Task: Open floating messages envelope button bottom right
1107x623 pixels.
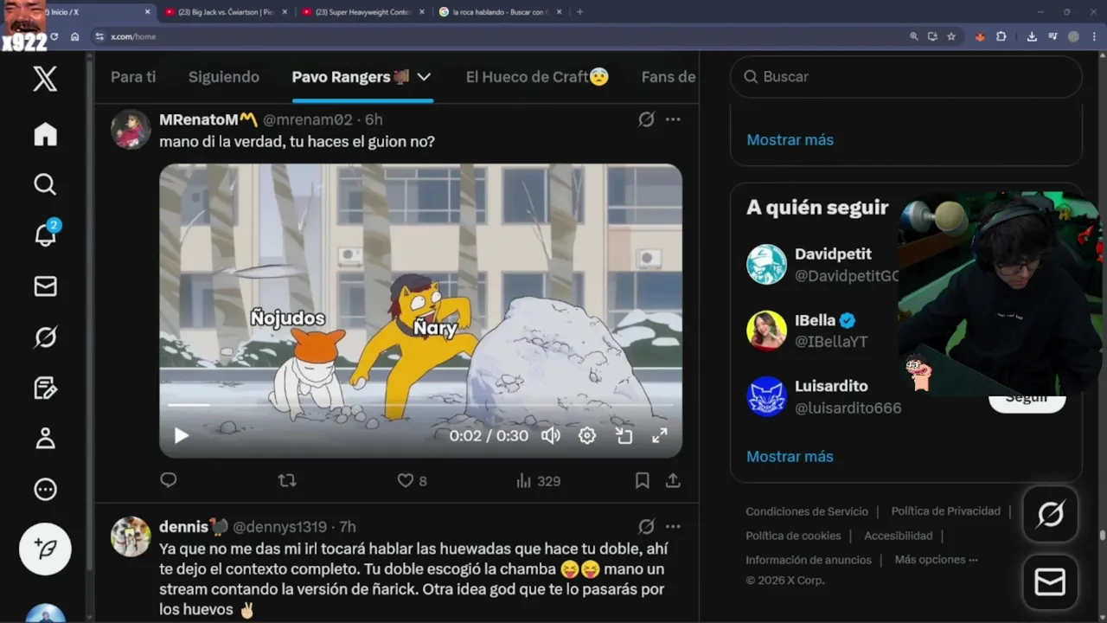Action: point(1050,582)
